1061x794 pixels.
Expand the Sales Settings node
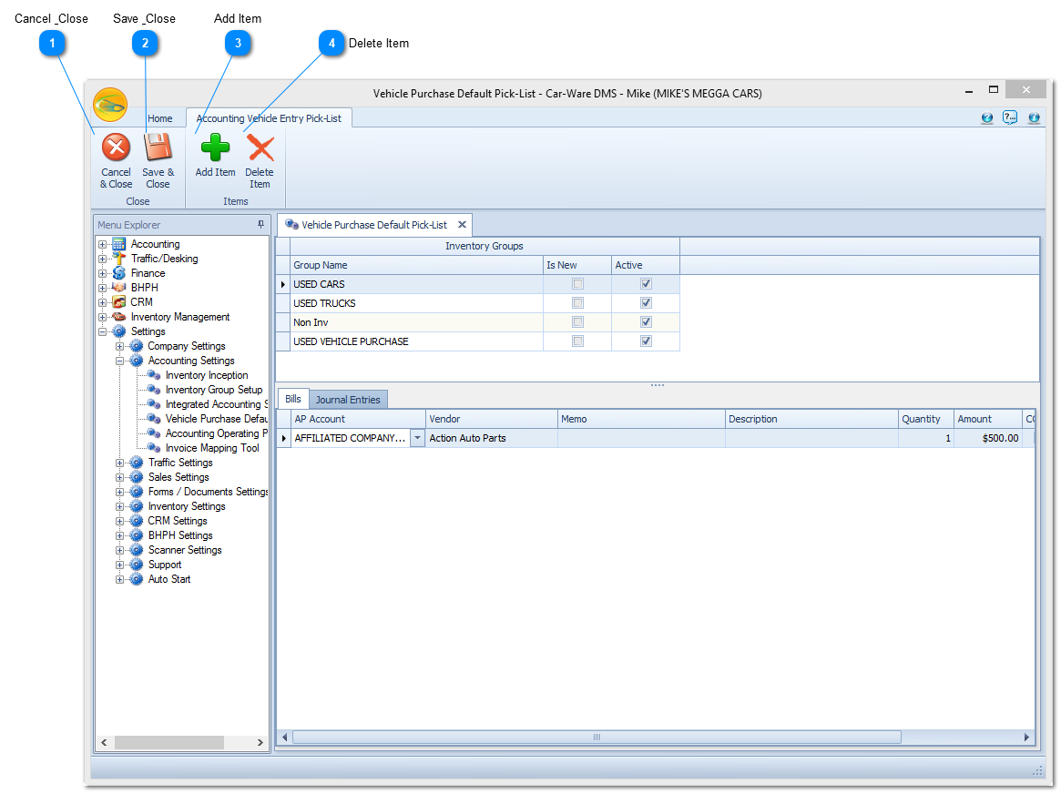pyautogui.click(x=120, y=477)
